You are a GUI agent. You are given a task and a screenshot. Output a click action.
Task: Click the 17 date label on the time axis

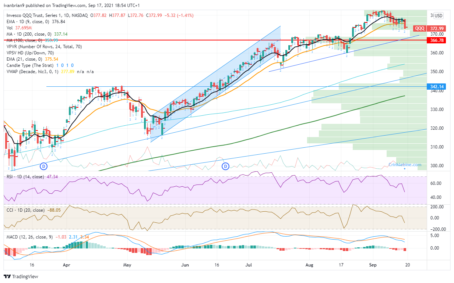click(341, 265)
